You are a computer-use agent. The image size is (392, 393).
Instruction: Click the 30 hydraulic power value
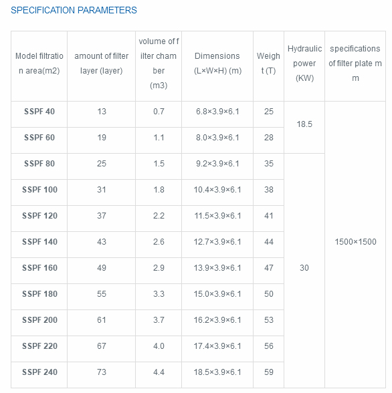(304, 267)
